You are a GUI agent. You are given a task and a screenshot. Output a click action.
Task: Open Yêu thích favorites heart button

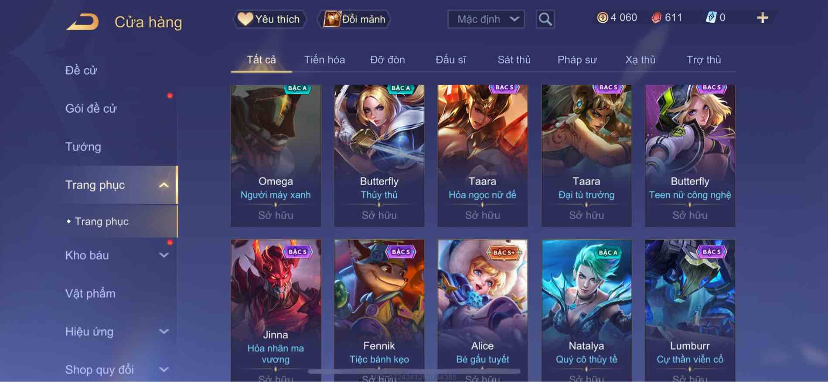(x=270, y=19)
